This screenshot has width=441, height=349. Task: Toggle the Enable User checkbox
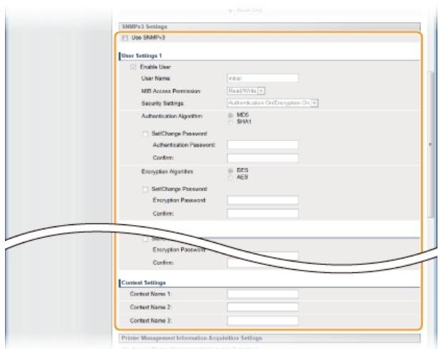click(133, 67)
